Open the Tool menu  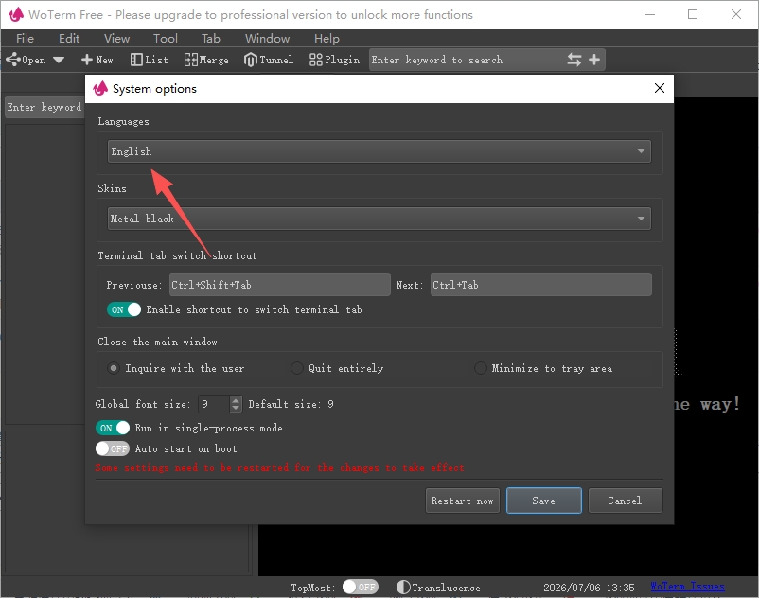click(x=165, y=39)
